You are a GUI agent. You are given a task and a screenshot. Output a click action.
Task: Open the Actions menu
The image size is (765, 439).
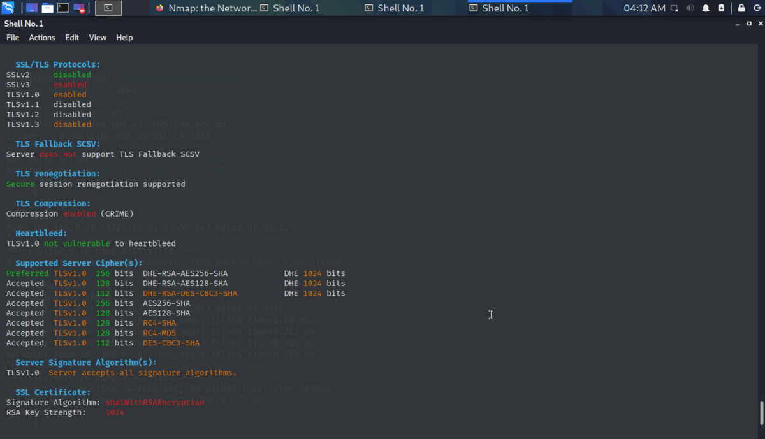pos(42,38)
